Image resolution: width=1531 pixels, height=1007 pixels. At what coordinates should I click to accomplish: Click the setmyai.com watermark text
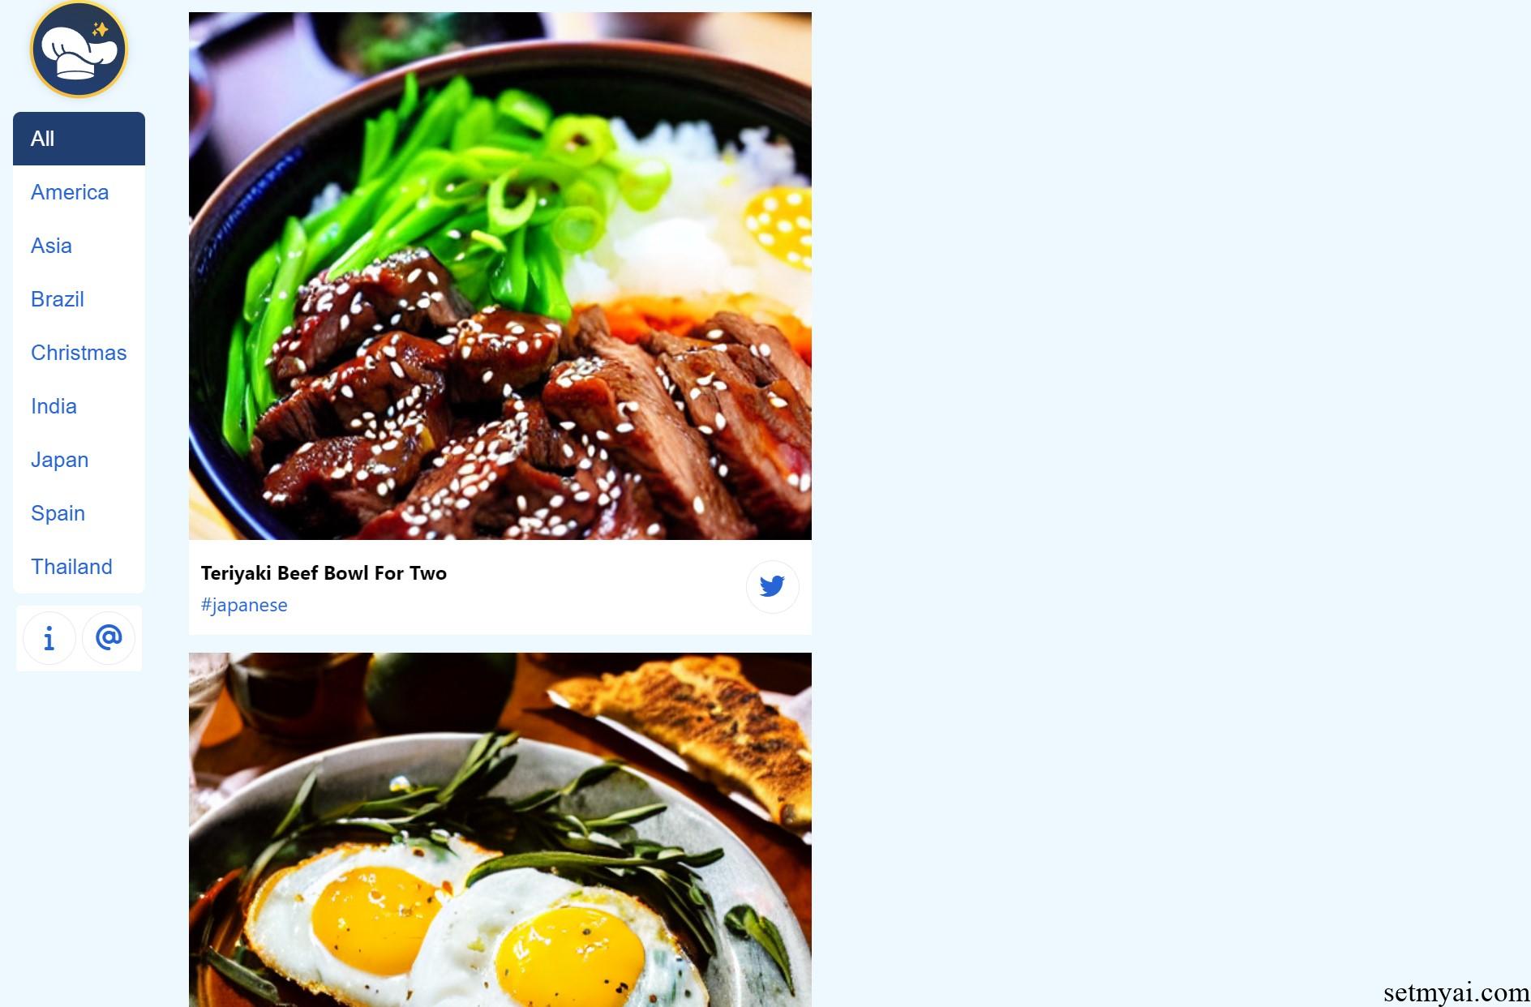pyautogui.click(x=1456, y=992)
